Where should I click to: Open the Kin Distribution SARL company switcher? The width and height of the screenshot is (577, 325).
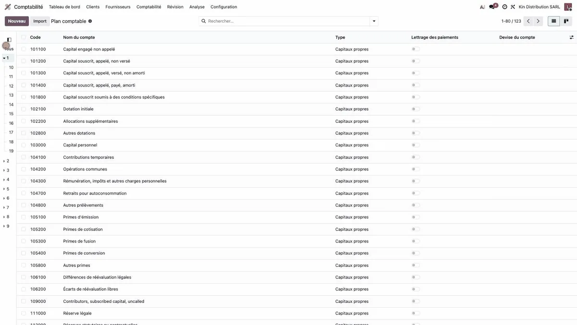539,7
